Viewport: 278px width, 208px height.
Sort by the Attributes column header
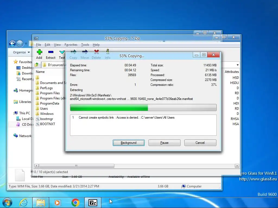pos(232,71)
